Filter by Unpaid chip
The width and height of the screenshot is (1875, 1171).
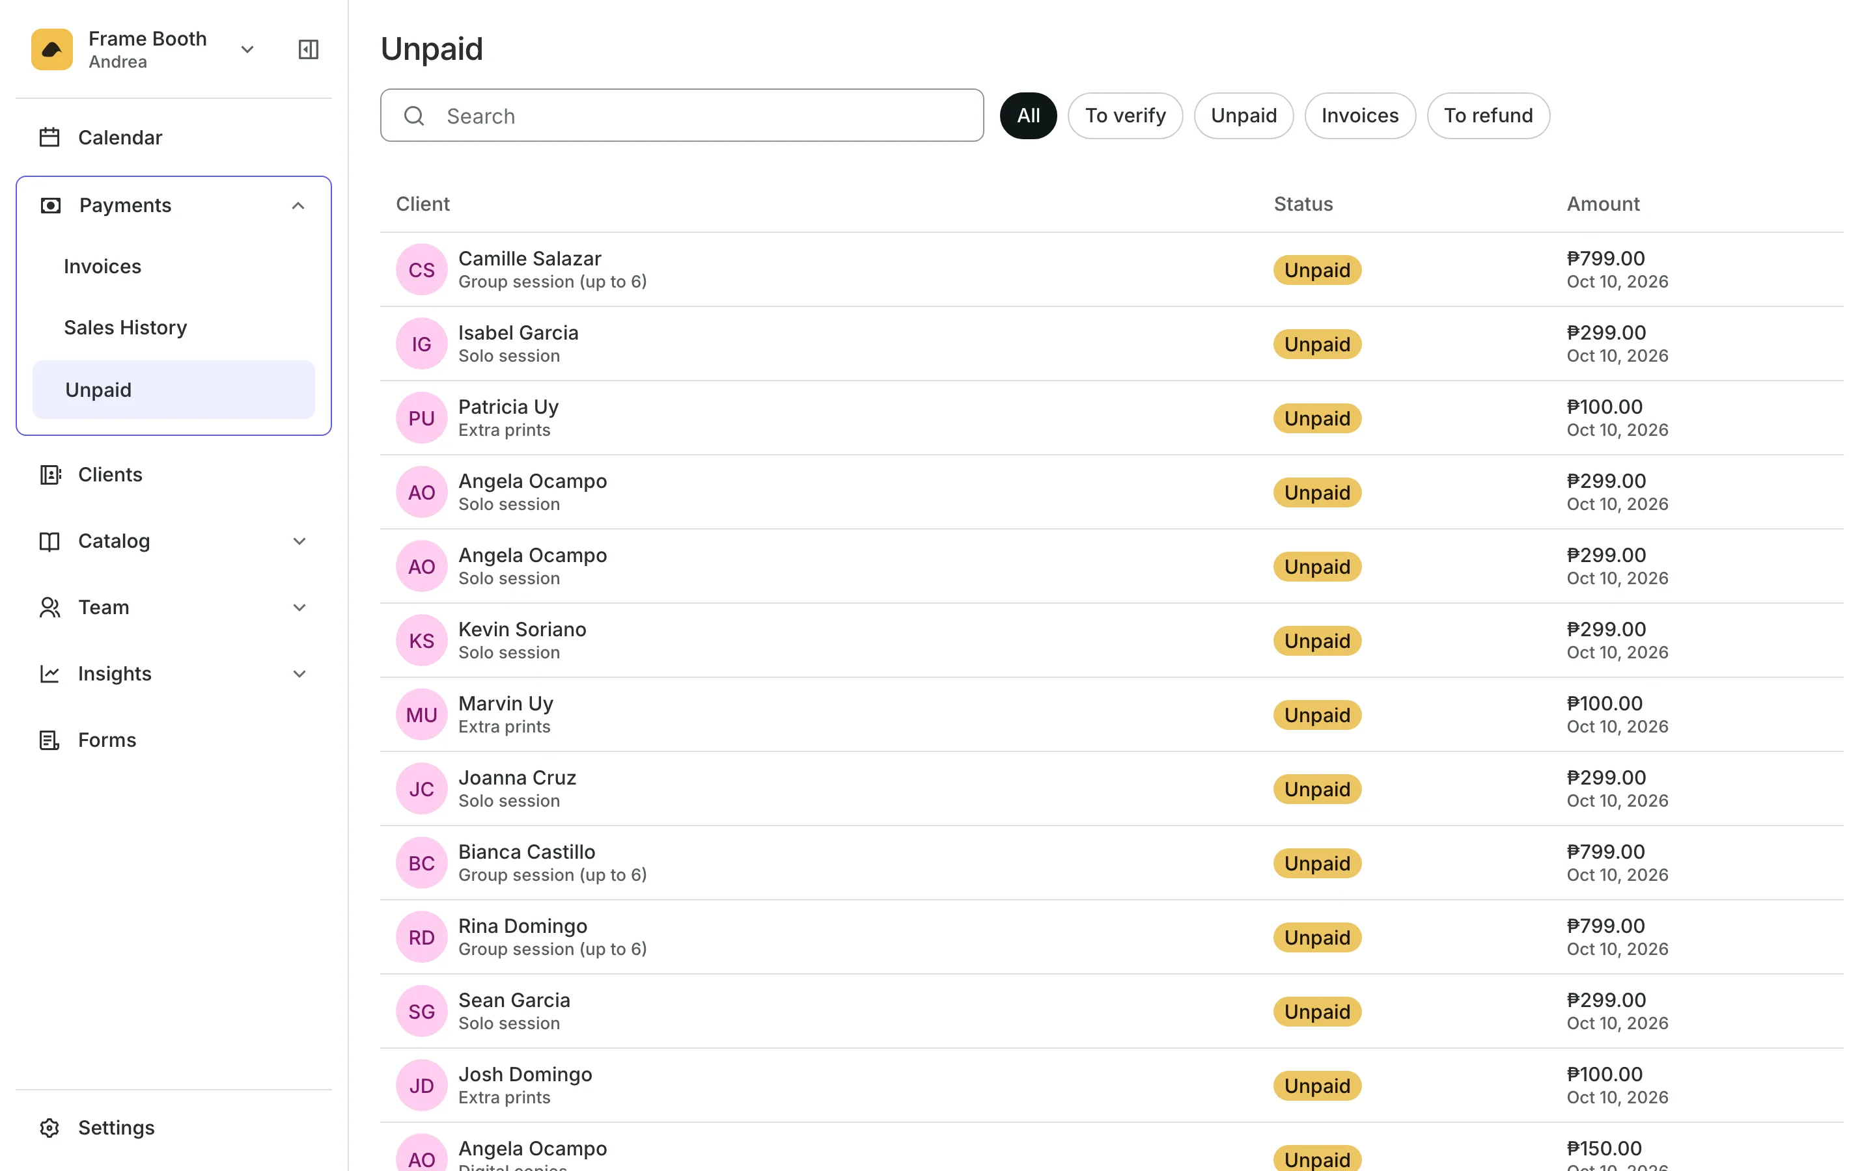[x=1243, y=115]
